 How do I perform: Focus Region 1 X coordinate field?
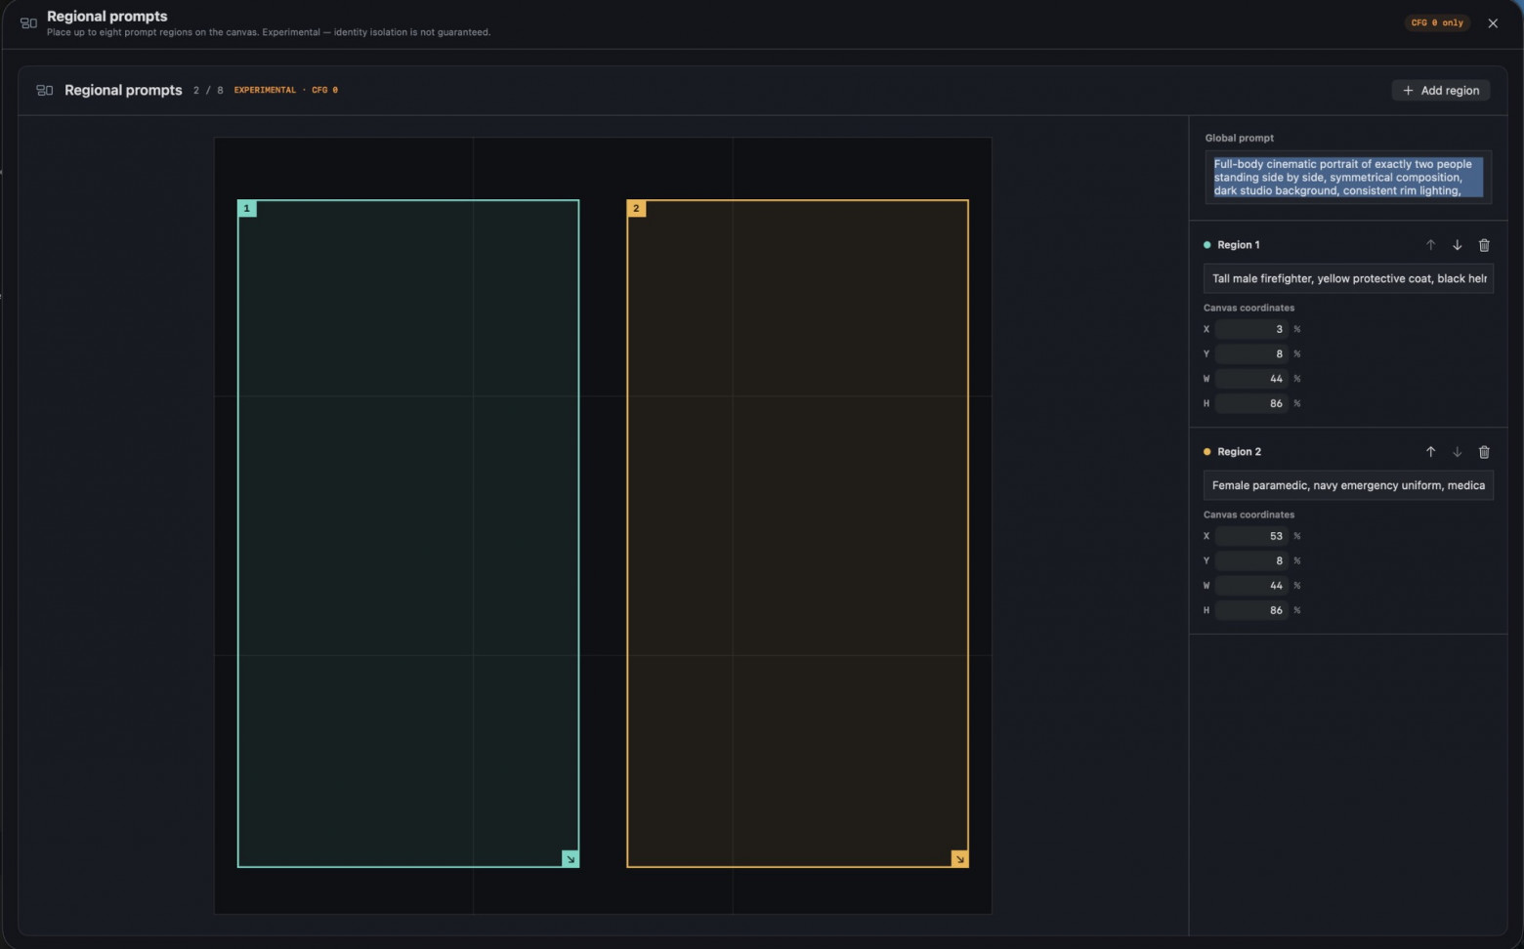click(1251, 329)
